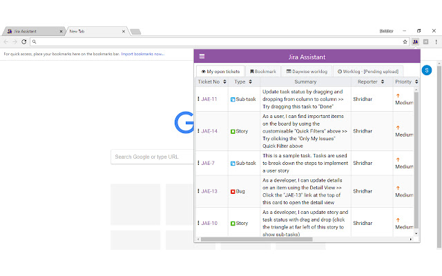Switch to the Bookmark tab

pos(263,72)
